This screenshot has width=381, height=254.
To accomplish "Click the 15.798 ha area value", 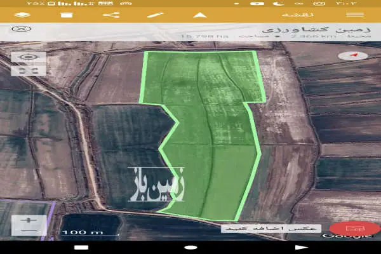I will [204, 36].
